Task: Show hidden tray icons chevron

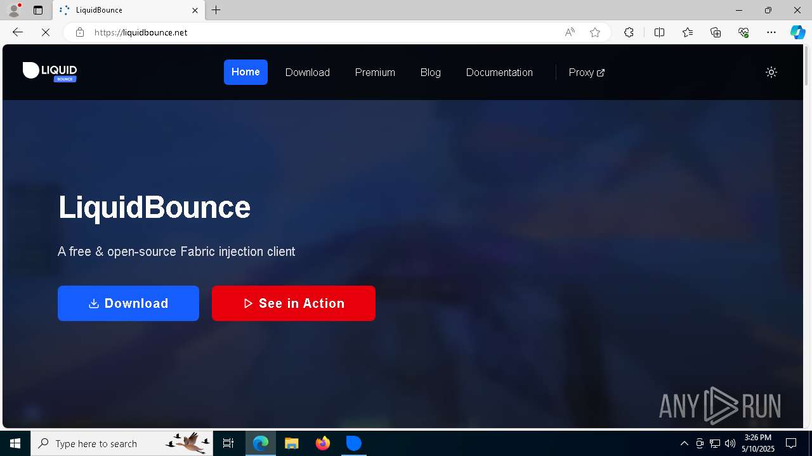Action: tap(684, 443)
